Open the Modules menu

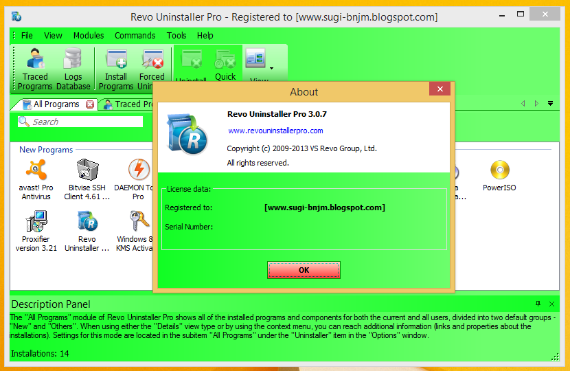pyautogui.click(x=89, y=36)
